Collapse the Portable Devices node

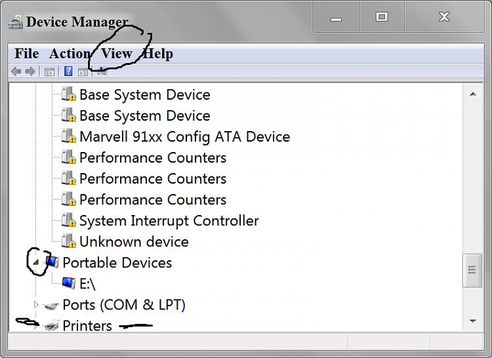coord(36,262)
